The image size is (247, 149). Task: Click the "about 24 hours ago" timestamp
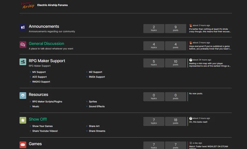tap(202, 60)
